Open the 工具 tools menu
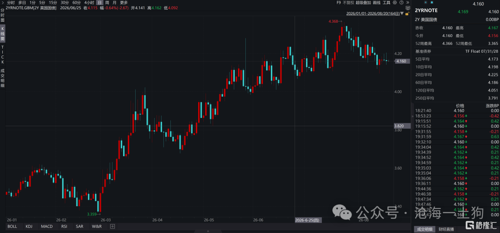 coord(387,3)
